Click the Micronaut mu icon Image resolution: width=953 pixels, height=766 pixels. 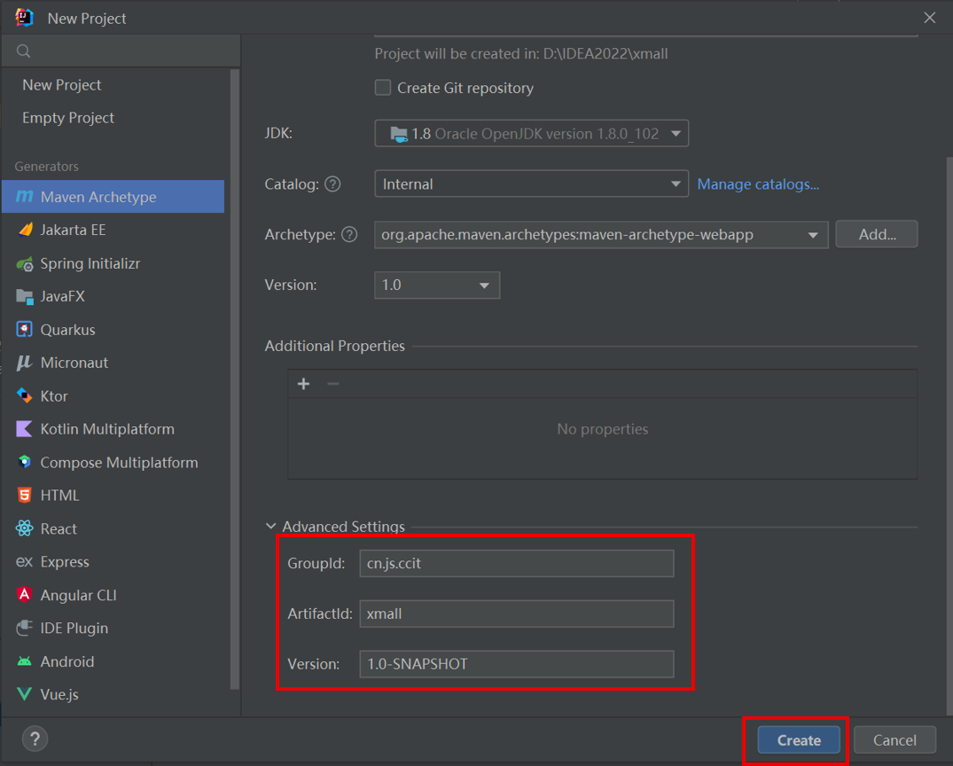click(x=24, y=363)
